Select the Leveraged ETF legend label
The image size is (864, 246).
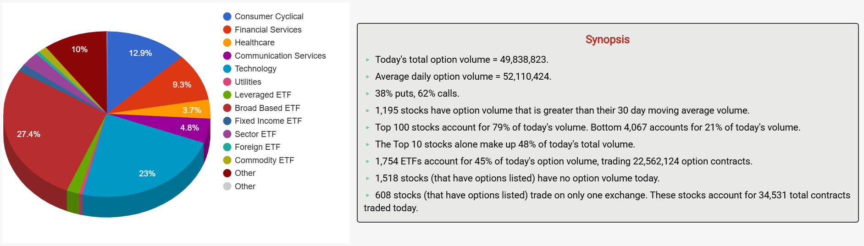click(263, 95)
